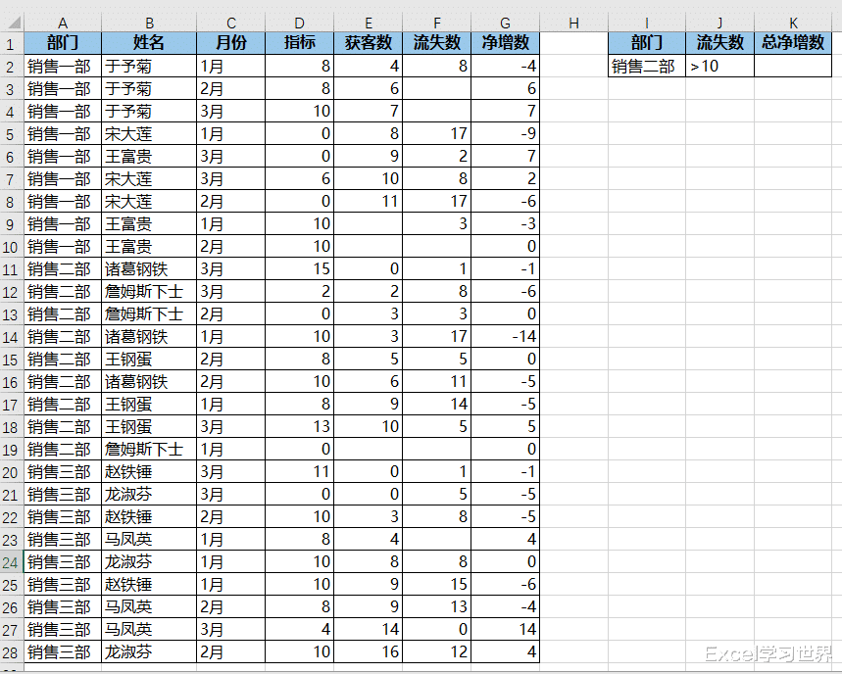
Task: Click the 获客数 header cell
Action: [x=369, y=43]
